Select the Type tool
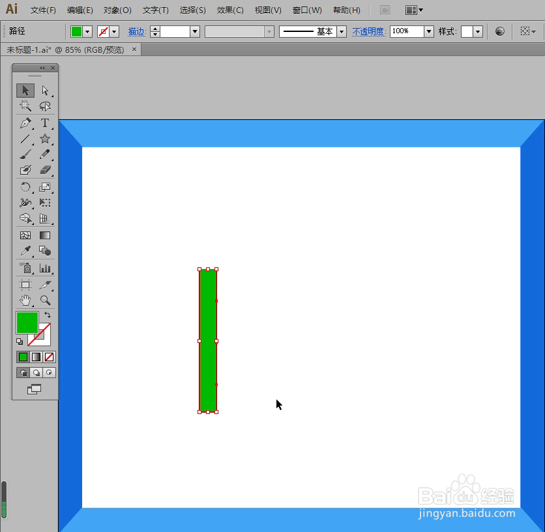 coord(45,123)
